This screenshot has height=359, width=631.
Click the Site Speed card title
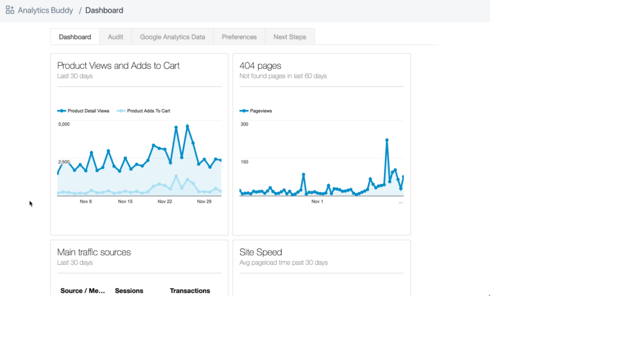[261, 252]
